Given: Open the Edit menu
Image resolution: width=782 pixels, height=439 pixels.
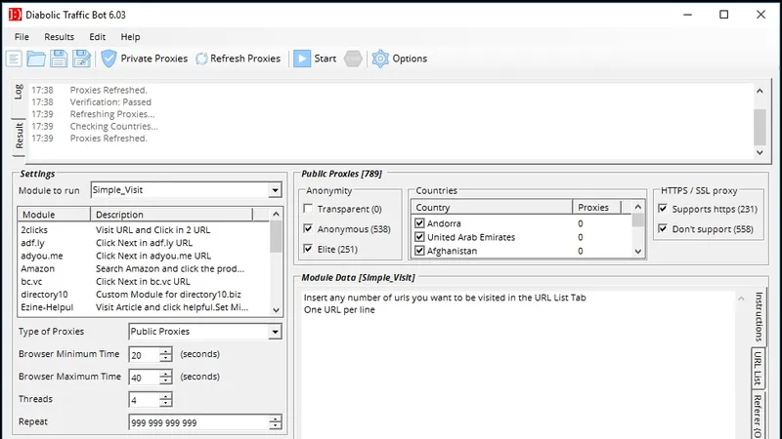Looking at the screenshot, I should pos(97,37).
